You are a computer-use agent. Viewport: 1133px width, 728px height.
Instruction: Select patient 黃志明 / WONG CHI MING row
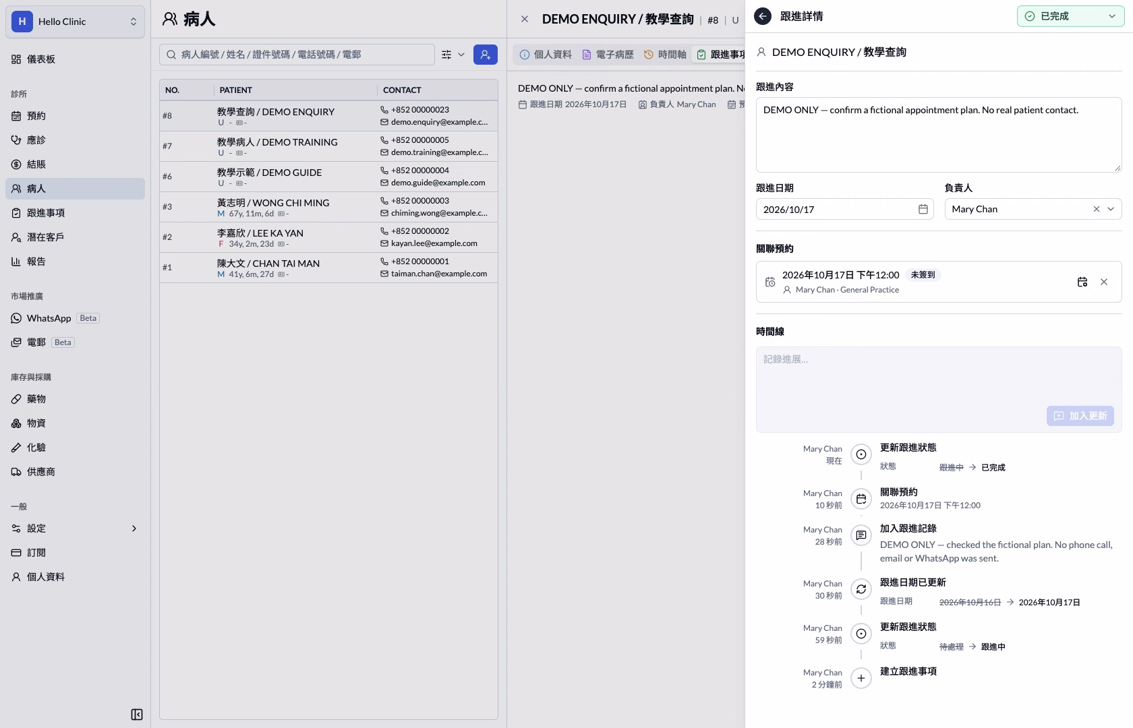(x=329, y=207)
